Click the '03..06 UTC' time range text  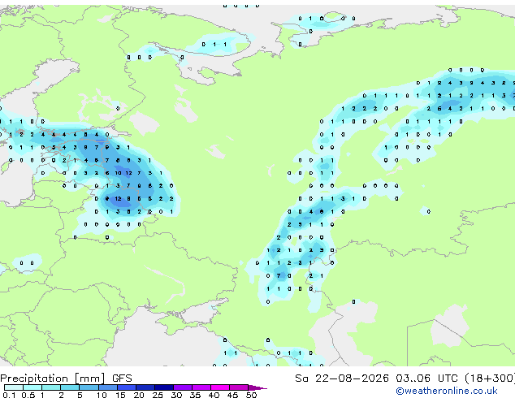point(426,379)
